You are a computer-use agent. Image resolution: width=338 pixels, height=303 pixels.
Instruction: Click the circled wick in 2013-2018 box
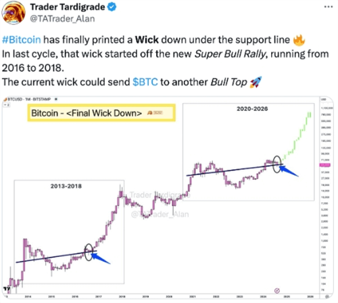(x=89, y=252)
